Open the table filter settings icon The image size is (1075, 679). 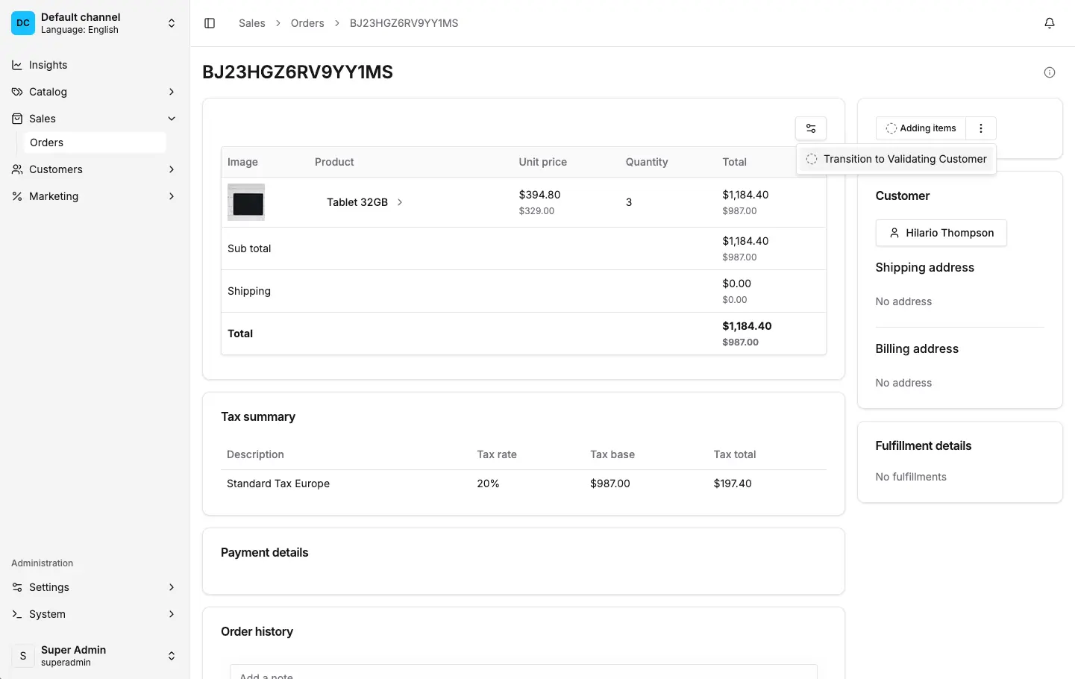tap(811, 128)
